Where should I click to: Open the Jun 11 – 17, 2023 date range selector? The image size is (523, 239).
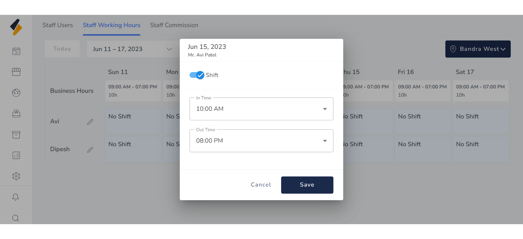(132, 49)
